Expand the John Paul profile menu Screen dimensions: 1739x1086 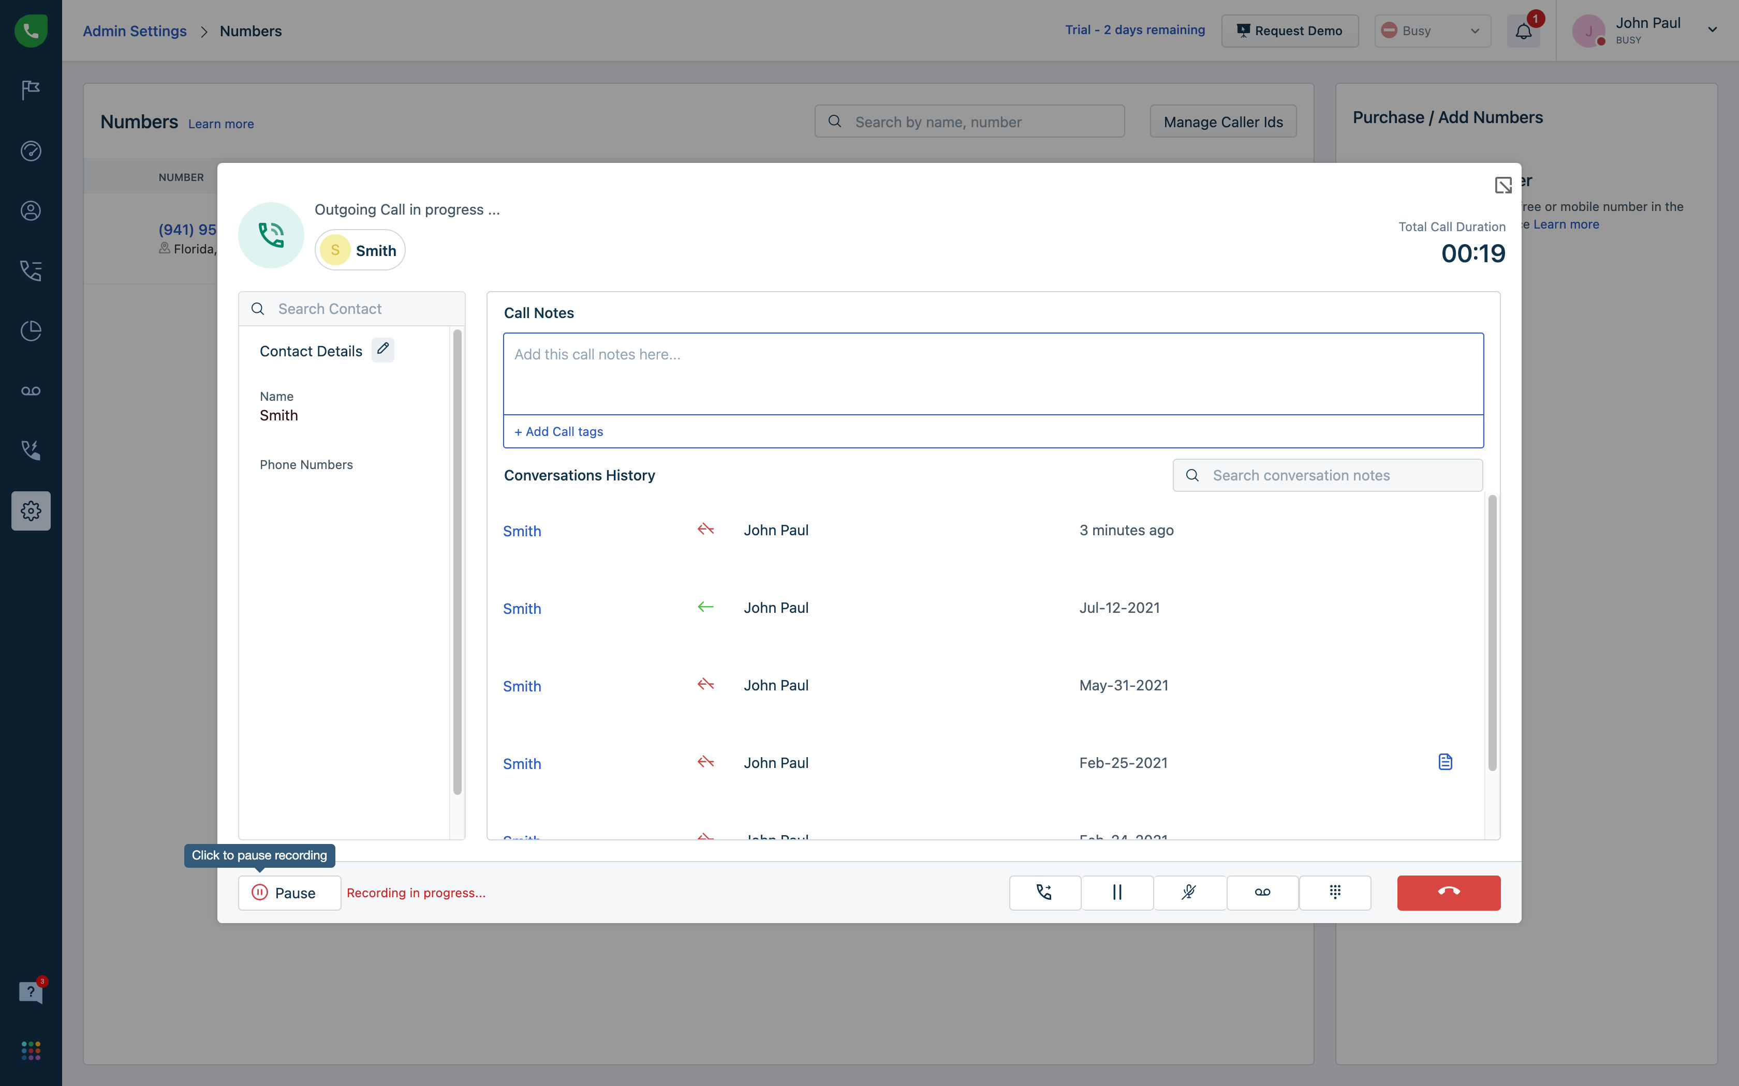coord(1712,30)
